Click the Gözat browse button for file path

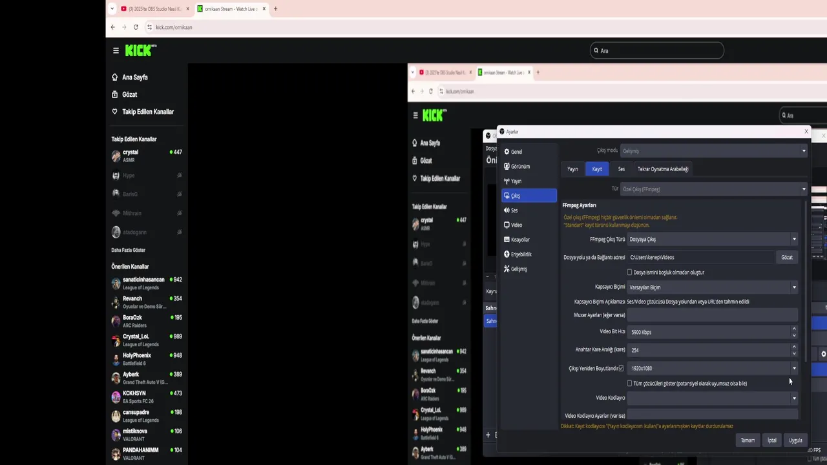787,257
